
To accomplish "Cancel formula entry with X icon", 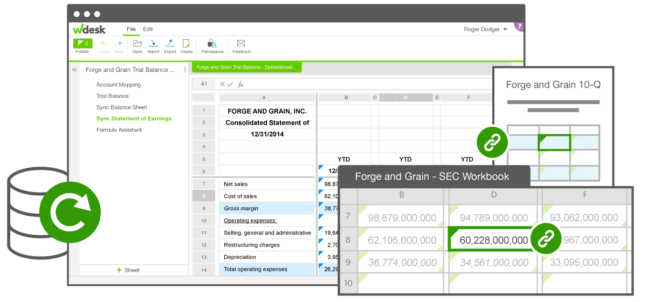I will click(222, 84).
